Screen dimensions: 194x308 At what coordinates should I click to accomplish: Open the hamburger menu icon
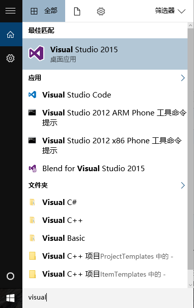click(x=10, y=11)
